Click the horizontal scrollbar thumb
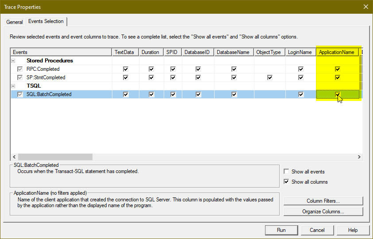 coord(55,157)
